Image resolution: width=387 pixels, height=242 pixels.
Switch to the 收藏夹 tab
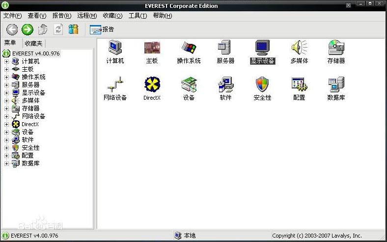click(34, 43)
